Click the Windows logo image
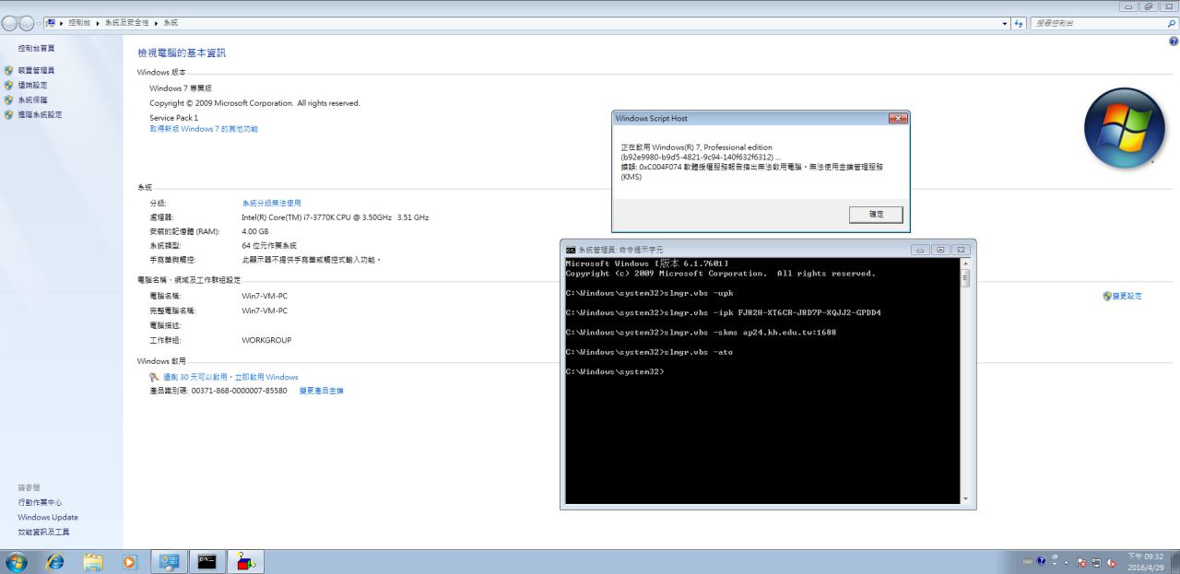Viewport: 1180px width, 574px height. point(1124,127)
